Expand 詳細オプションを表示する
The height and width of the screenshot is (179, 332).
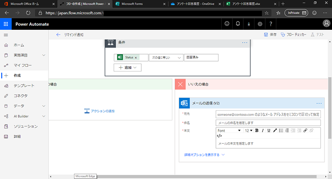204,155
